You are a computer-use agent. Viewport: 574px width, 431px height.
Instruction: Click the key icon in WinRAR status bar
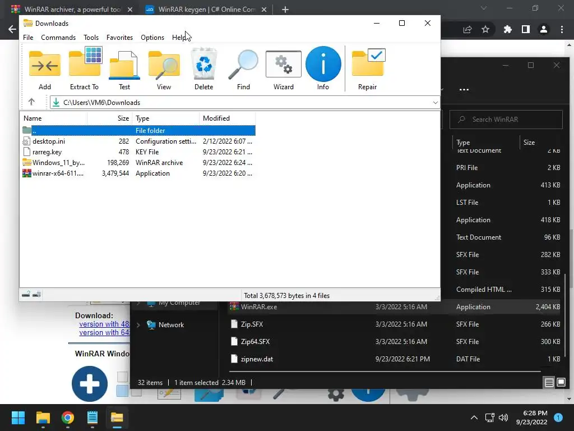point(36,294)
